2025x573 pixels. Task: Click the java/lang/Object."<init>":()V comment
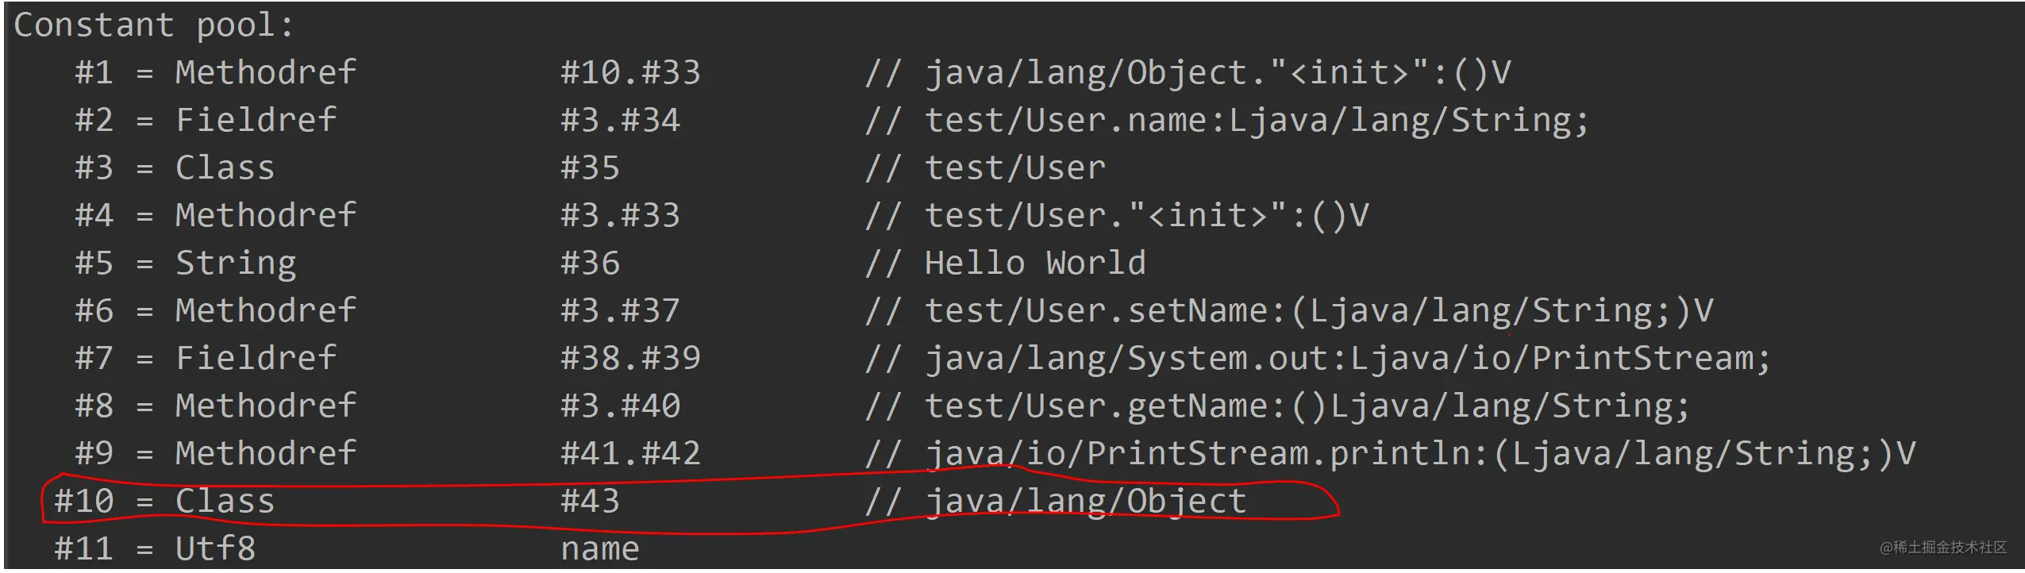coord(1188,73)
